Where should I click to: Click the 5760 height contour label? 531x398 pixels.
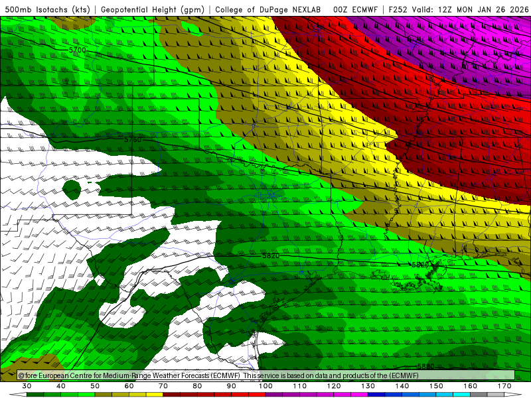pyautogui.click(x=133, y=139)
